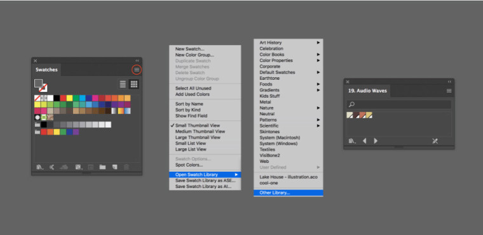Expand Foods submenu
Viewport: 483px width, 235px height.
coord(289,84)
